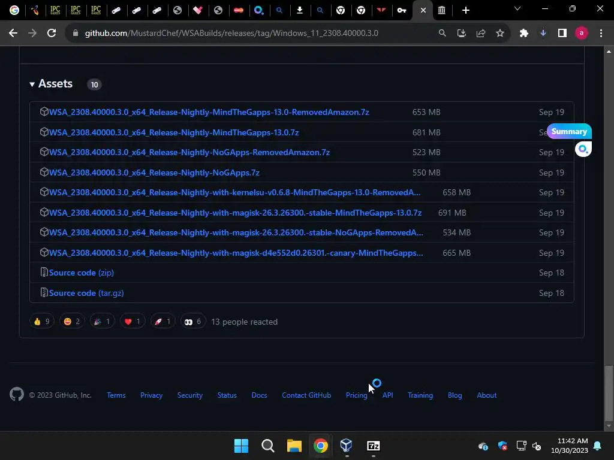Go back to previous page
Screen dimensions: 614x460
tap(13, 34)
